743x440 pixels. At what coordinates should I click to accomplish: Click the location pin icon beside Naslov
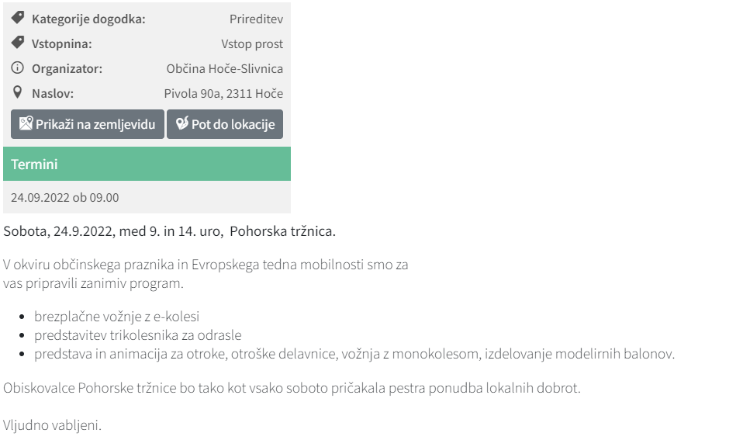click(x=18, y=92)
